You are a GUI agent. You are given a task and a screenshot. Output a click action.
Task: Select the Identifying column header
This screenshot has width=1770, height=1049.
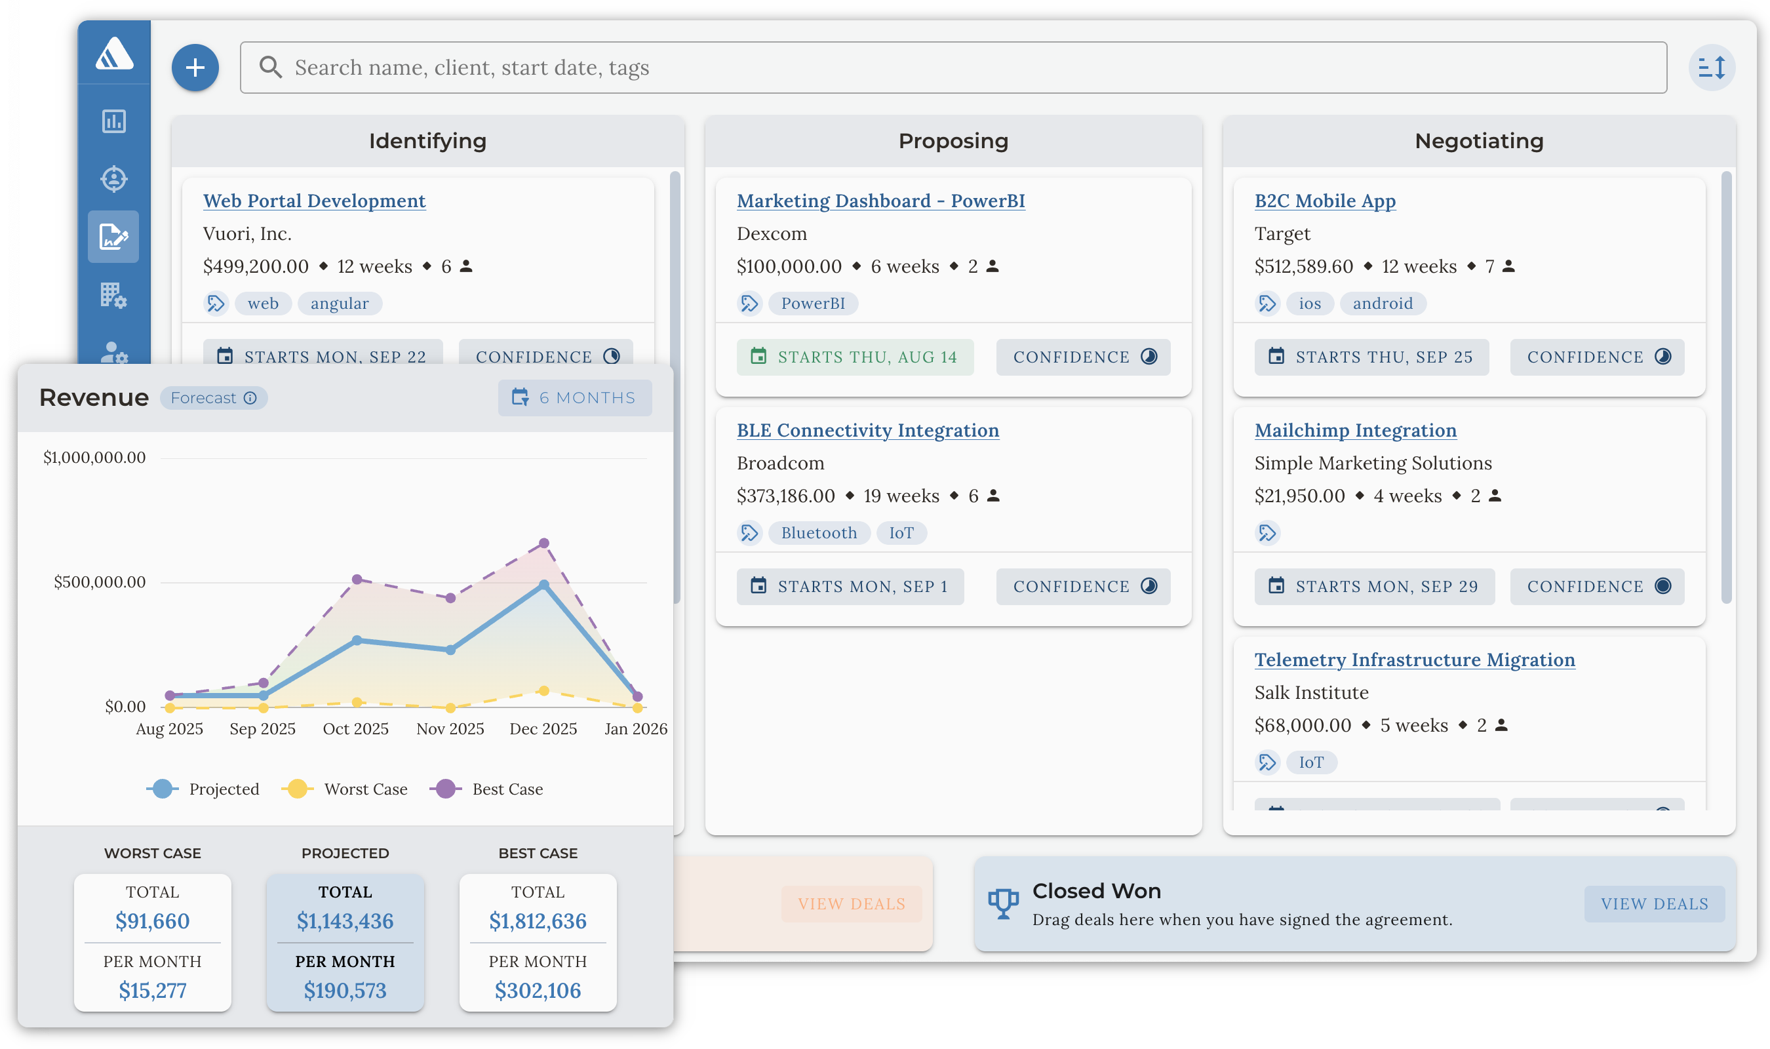(x=427, y=141)
